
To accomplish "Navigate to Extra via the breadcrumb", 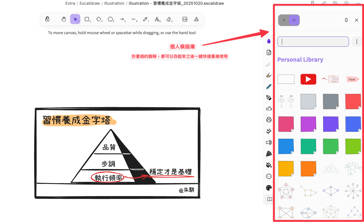I will 70,3.
